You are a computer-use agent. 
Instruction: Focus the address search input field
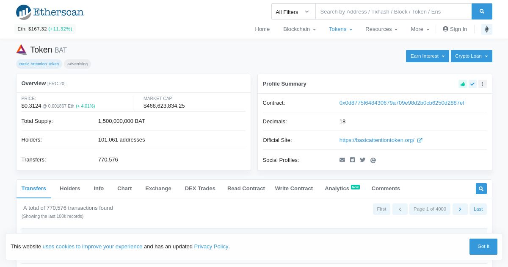(394, 11)
